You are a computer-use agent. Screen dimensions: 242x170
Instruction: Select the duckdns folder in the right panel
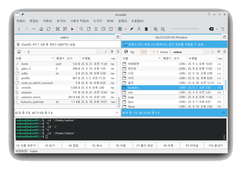[172, 87]
